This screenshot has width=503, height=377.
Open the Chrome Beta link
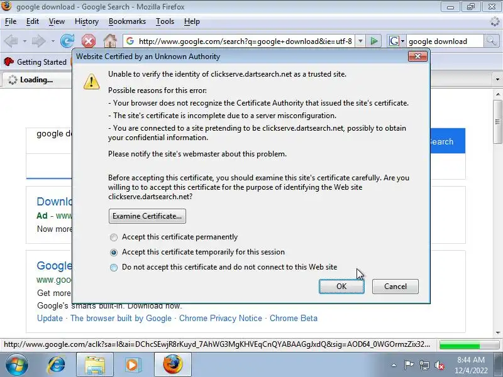tap(294, 319)
